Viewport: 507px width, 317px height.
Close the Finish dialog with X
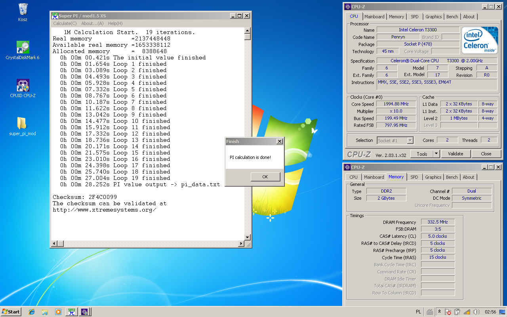[279, 141]
